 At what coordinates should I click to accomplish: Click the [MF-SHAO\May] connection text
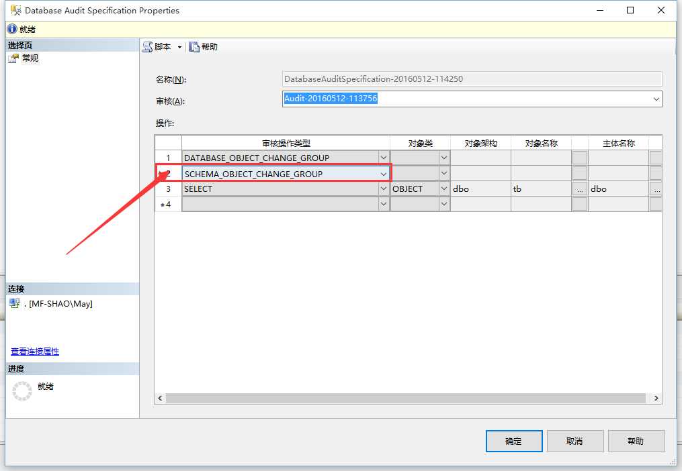tap(60, 304)
